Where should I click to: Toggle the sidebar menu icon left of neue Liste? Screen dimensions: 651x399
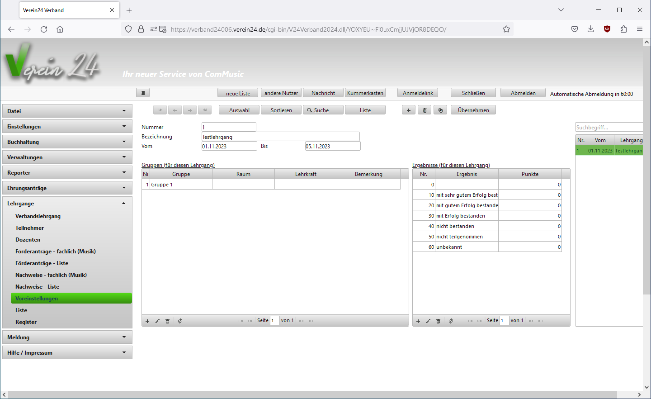pyautogui.click(x=142, y=93)
